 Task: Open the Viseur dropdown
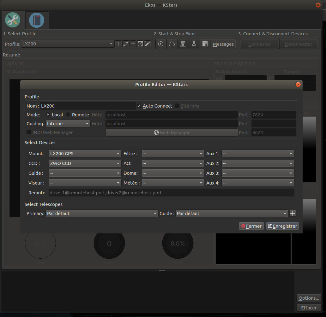(x=85, y=183)
